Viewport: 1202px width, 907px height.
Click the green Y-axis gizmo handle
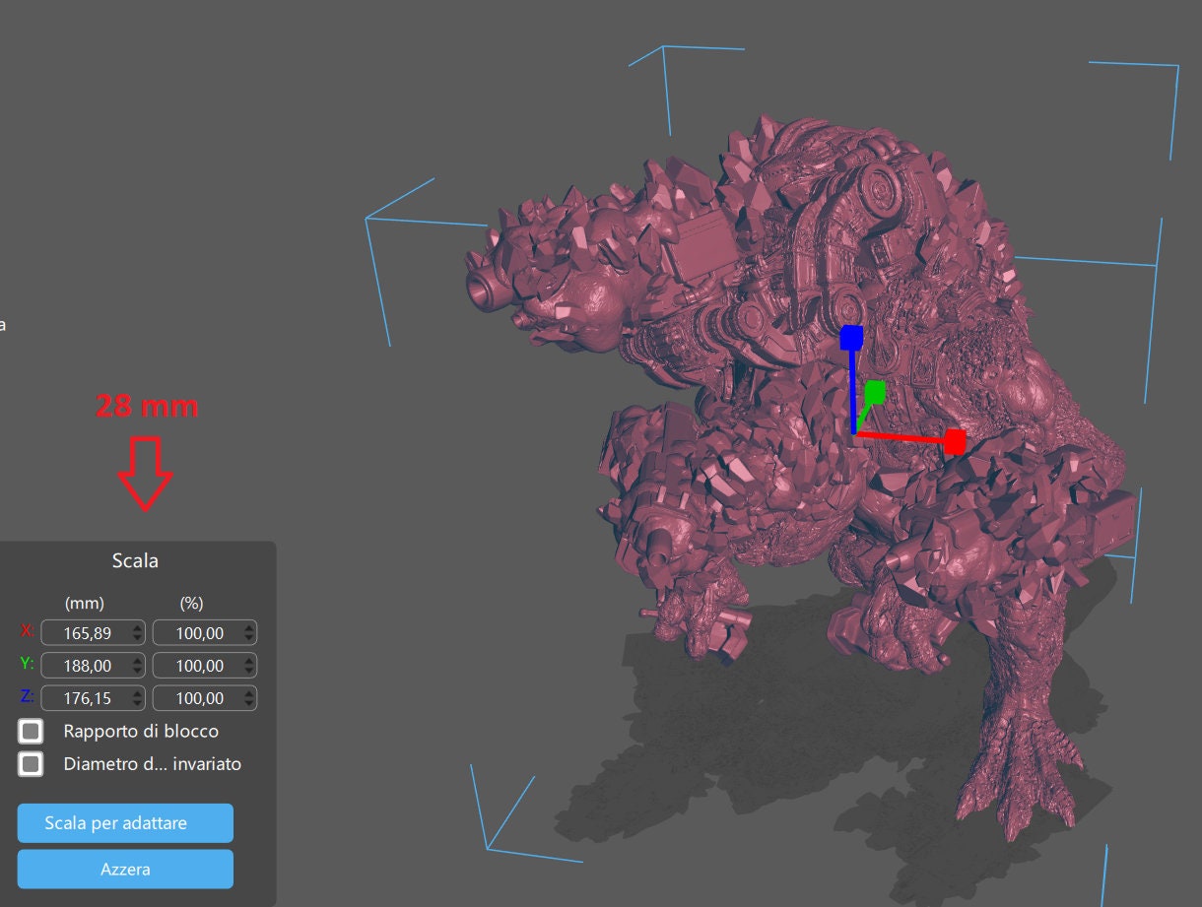click(875, 392)
